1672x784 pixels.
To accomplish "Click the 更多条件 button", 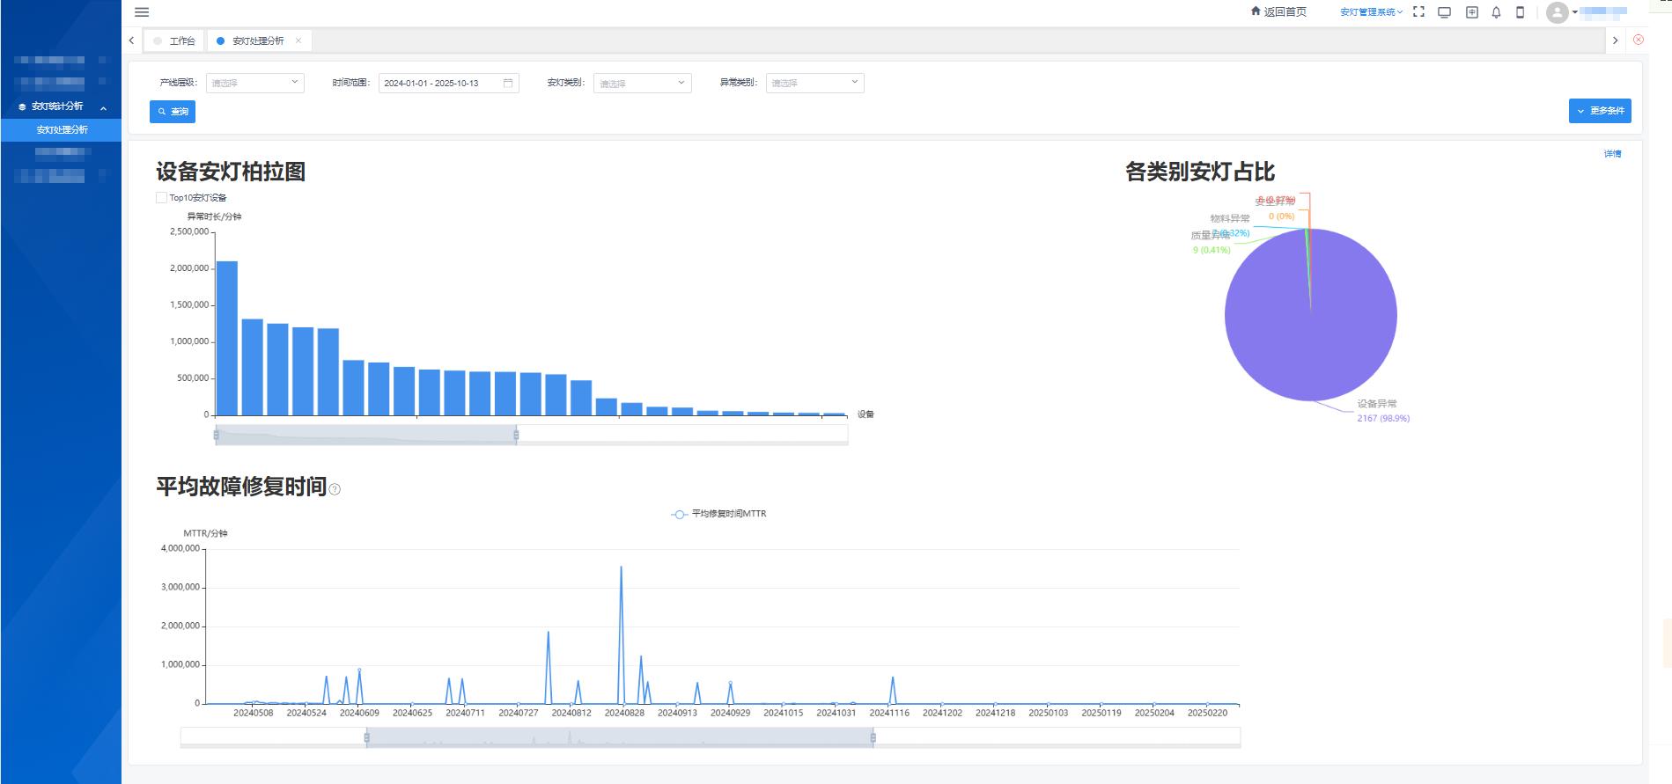I will [1599, 111].
